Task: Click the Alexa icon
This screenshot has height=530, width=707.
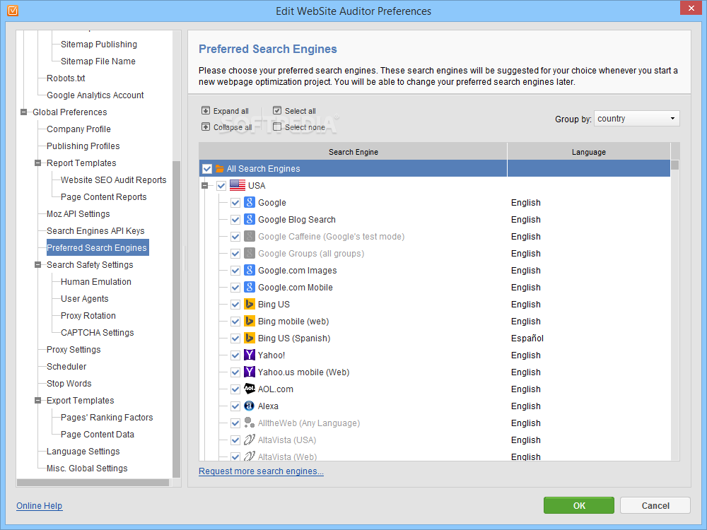Action: tap(250, 406)
